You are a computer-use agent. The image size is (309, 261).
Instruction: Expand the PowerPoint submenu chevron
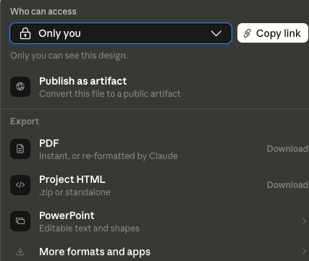[304, 221]
